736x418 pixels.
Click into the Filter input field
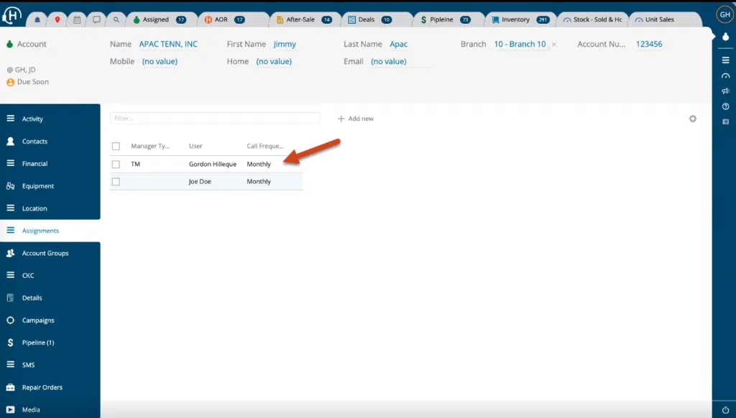click(215, 119)
